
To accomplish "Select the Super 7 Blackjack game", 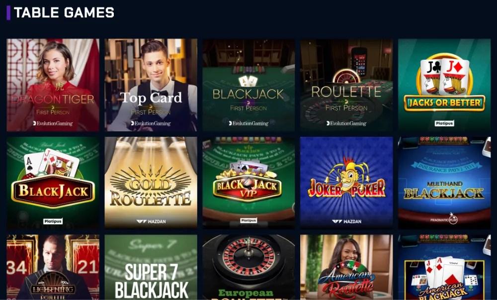I will point(151,267).
